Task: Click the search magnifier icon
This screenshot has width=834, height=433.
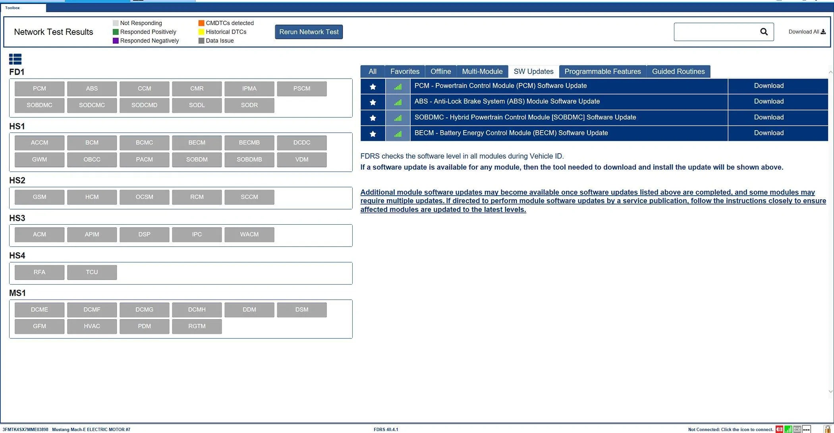Action: (764, 32)
